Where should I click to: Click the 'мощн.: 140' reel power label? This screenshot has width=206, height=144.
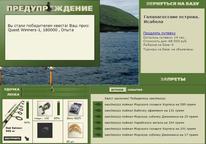42,118
